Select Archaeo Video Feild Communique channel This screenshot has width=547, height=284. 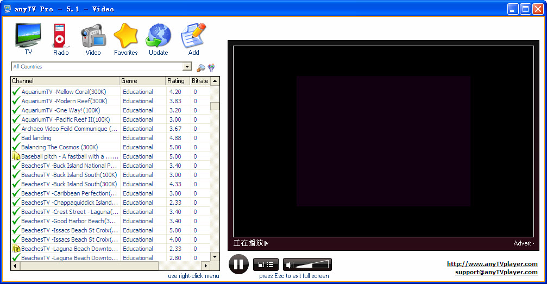(x=70, y=128)
